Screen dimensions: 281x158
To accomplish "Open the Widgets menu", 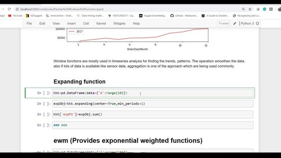I will 119,23.
